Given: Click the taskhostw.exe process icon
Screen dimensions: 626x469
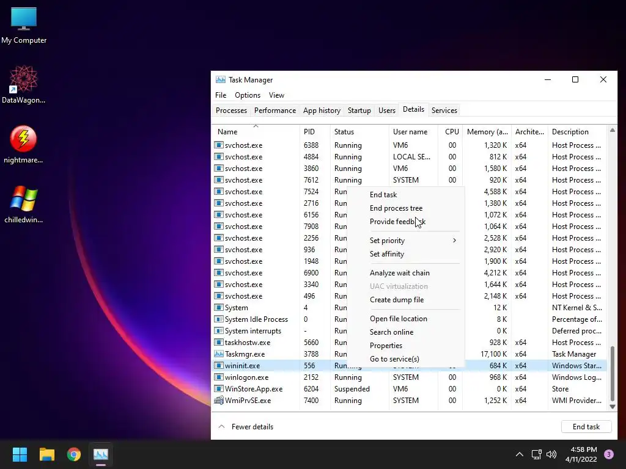Looking at the screenshot, I should [218, 342].
